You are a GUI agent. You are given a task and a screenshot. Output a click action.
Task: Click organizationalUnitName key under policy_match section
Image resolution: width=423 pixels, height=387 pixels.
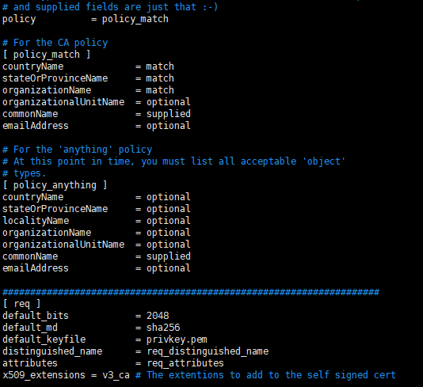point(63,102)
